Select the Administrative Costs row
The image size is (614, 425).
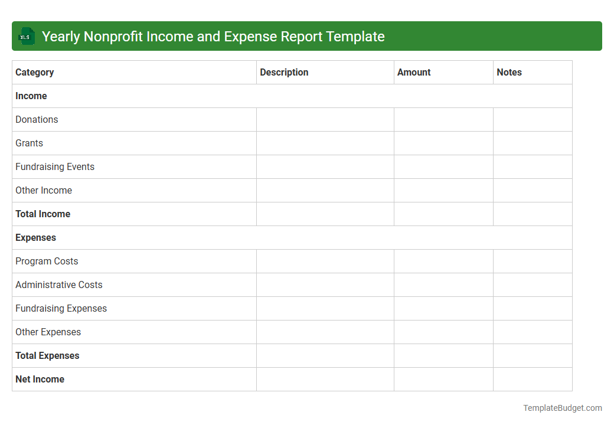pyautogui.click(x=58, y=285)
